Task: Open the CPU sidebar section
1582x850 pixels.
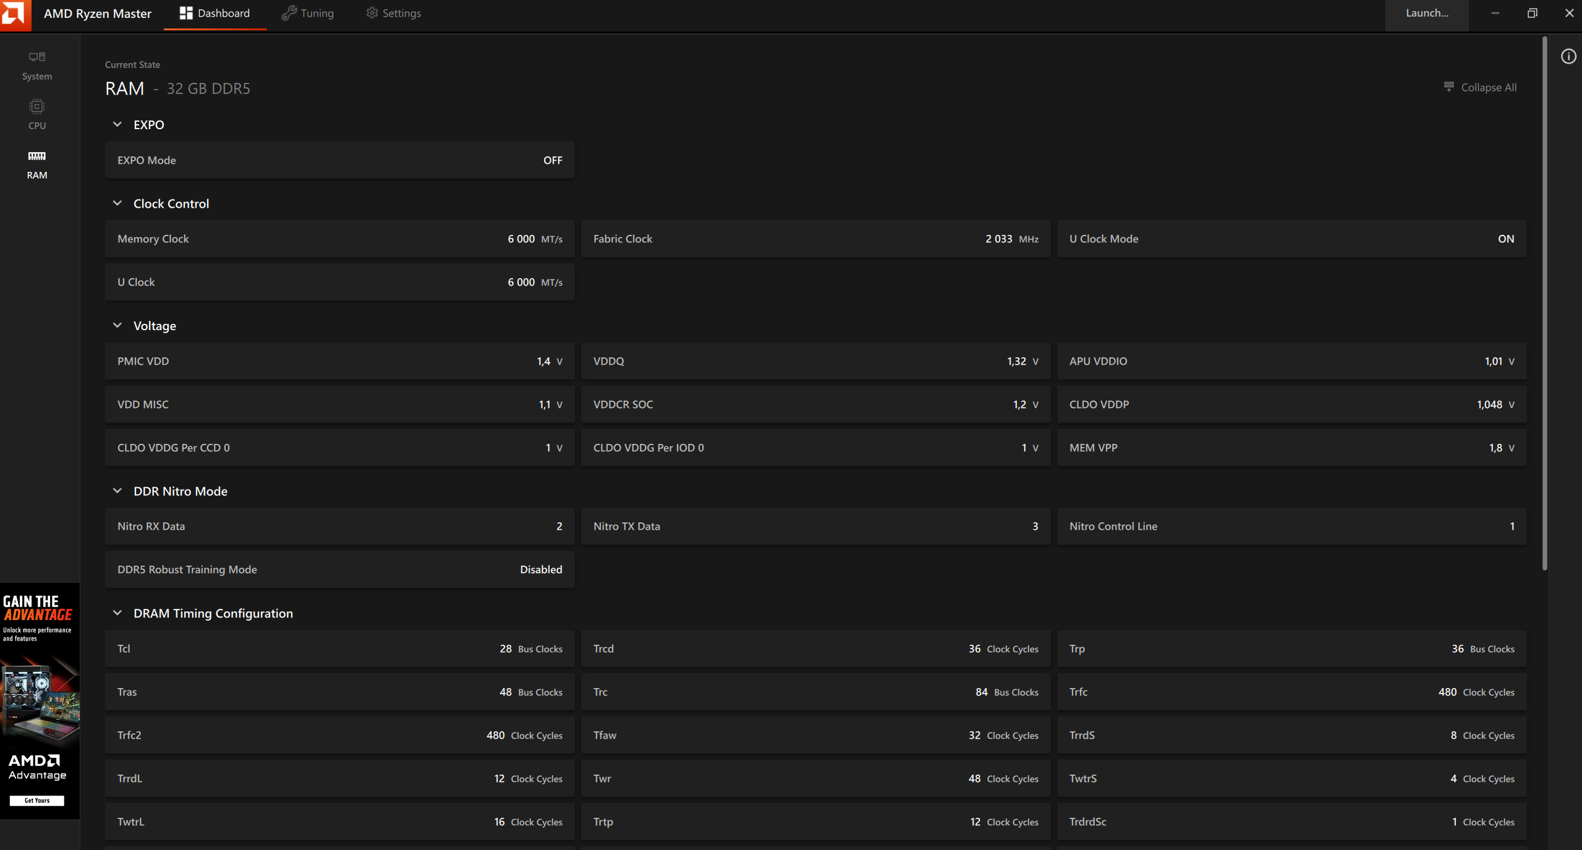Action: tap(37, 114)
